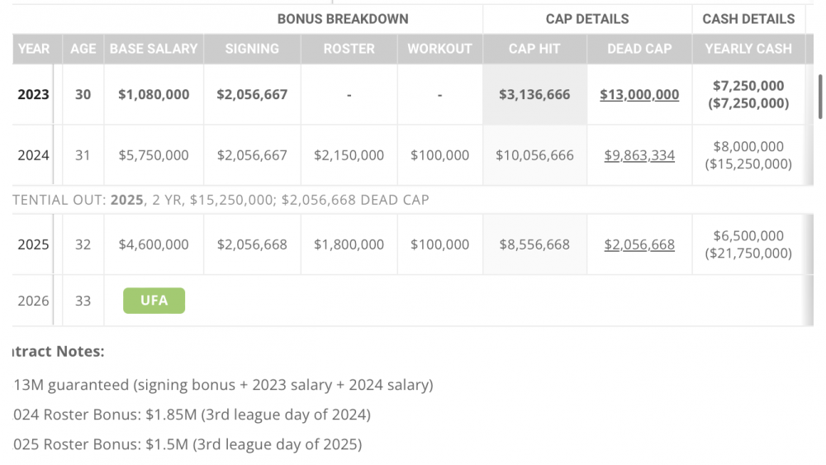Click the ROSTER column header

[349, 49]
